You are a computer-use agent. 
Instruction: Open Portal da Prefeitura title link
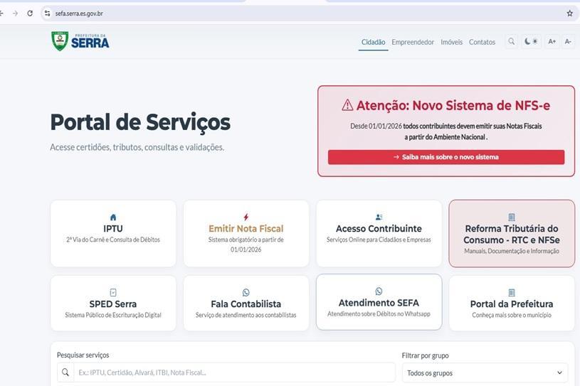[x=512, y=304]
